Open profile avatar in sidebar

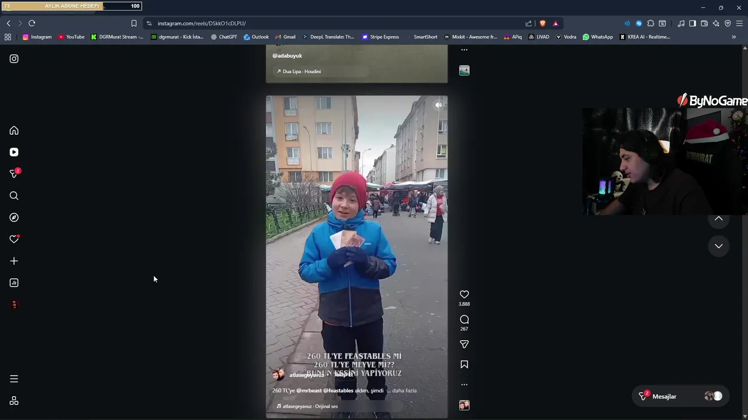pyautogui.click(x=14, y=304)
